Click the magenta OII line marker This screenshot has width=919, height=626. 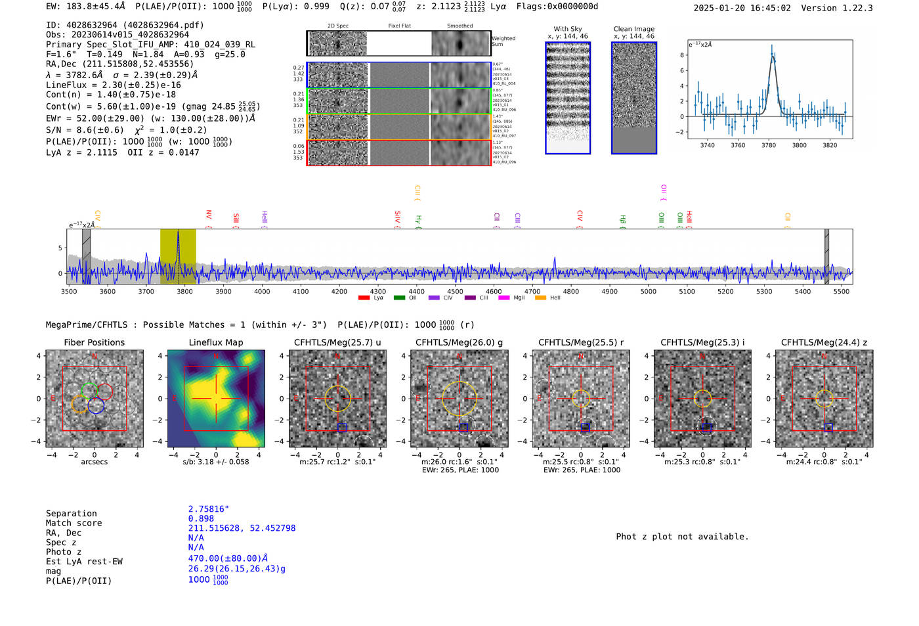[664, 192]
